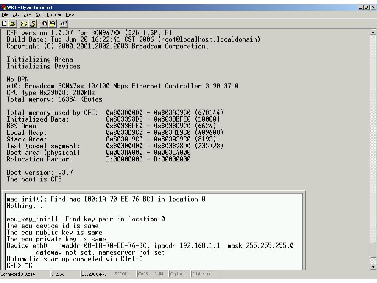Click the 'Initializing Devices.' line
Viewport: 377px width, 283px height.
(45, 66)
